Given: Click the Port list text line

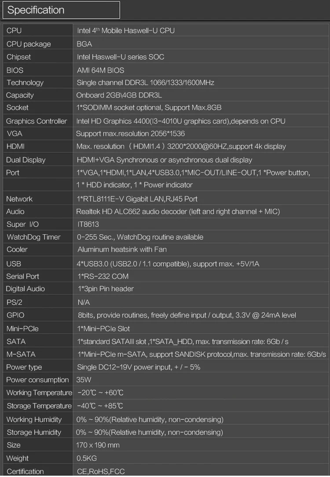Looking at the screenshot, I should (193, 173).
